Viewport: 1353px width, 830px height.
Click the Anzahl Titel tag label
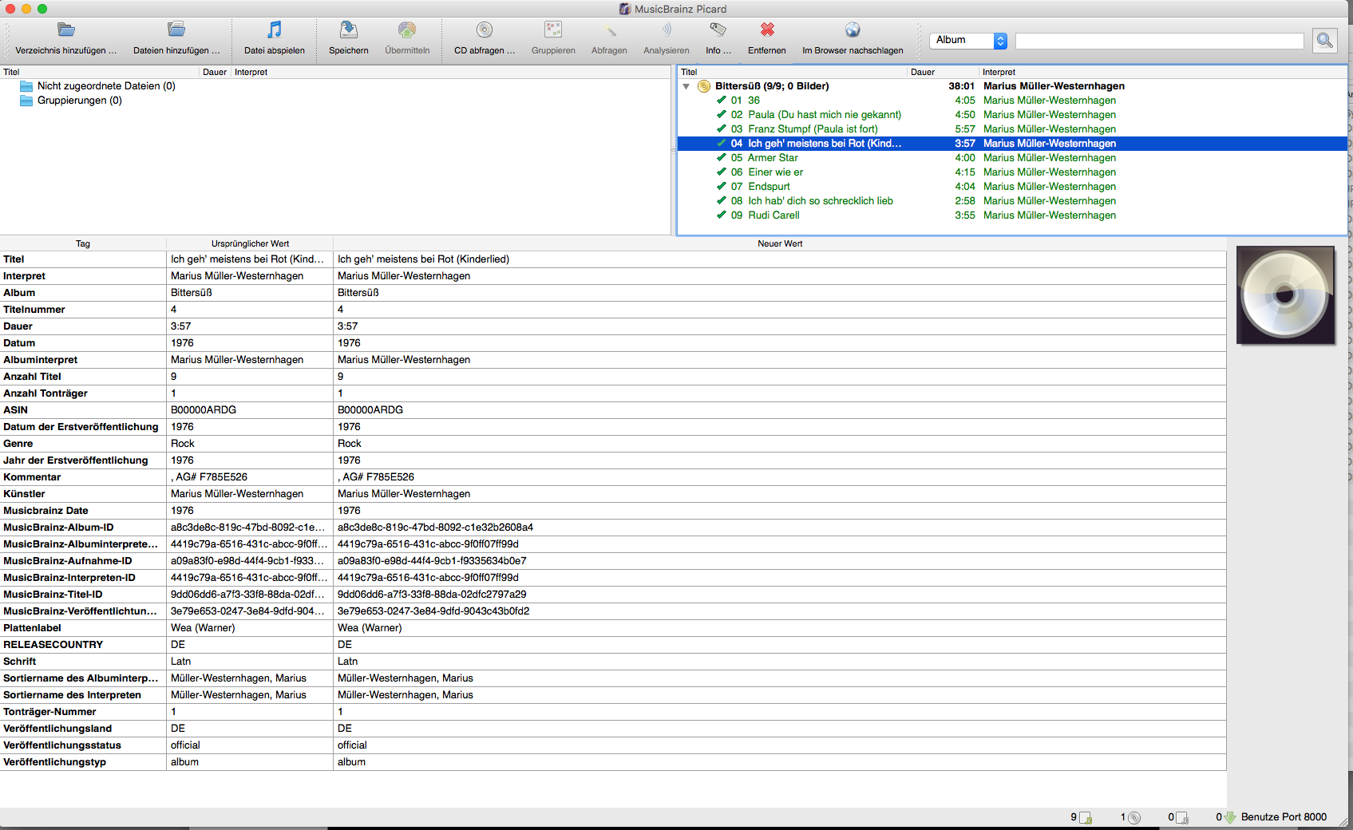point(32,376)
